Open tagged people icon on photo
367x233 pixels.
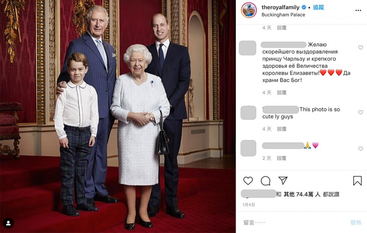8,223
